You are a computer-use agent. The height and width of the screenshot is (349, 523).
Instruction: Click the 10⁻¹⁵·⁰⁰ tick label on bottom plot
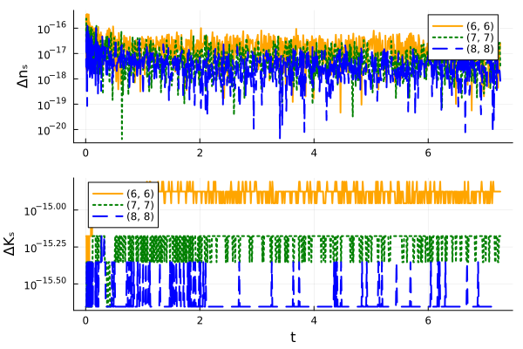click(x=45, y=209)
